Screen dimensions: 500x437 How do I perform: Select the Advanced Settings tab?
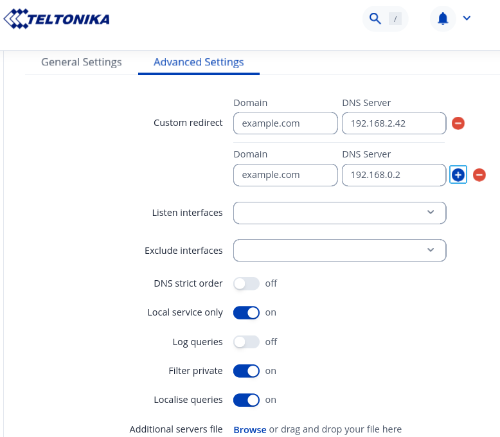click(x=199, y=62)
